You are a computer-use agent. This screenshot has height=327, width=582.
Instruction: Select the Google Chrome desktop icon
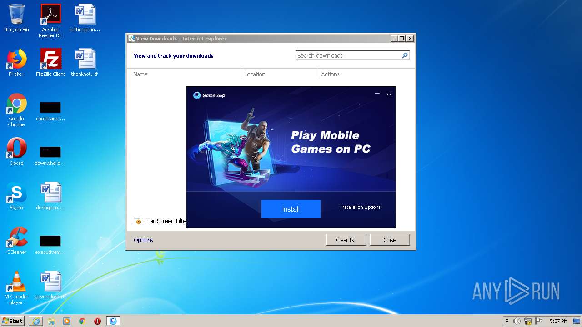click(x=16, y=110)
